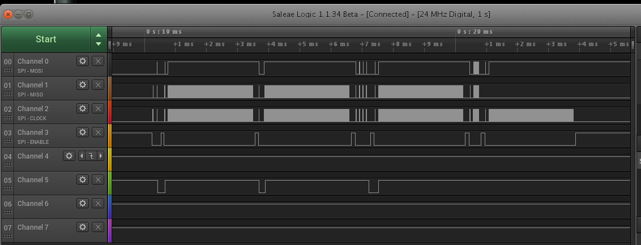Open settings gear for Channel 7
Viewport: 641px width, 245px height.
tap(83, 227)
